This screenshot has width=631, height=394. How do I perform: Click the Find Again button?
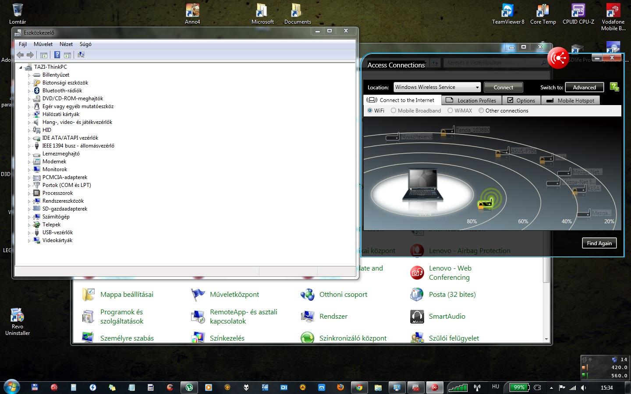tap(599, 243)
